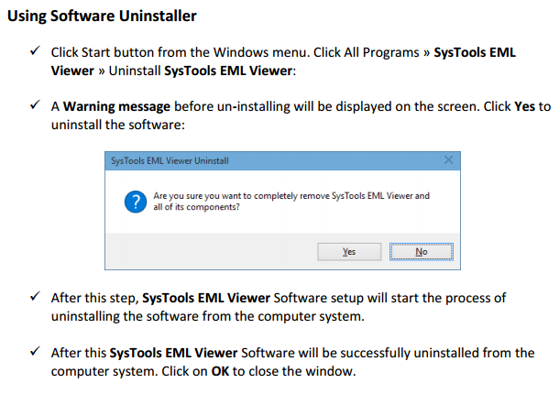This screenshot has height=394, width=559.
Task: Select bold Yes word in warning instruction
Action: [524, 106]
